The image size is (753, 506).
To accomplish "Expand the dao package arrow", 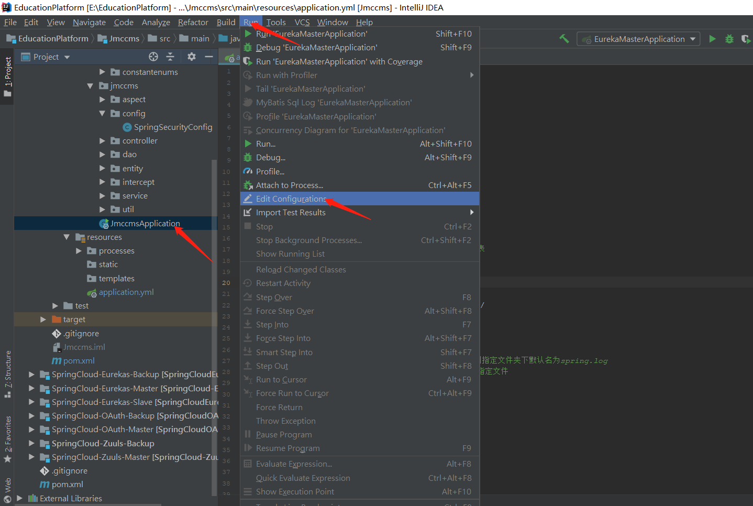I will pos(102,154).
